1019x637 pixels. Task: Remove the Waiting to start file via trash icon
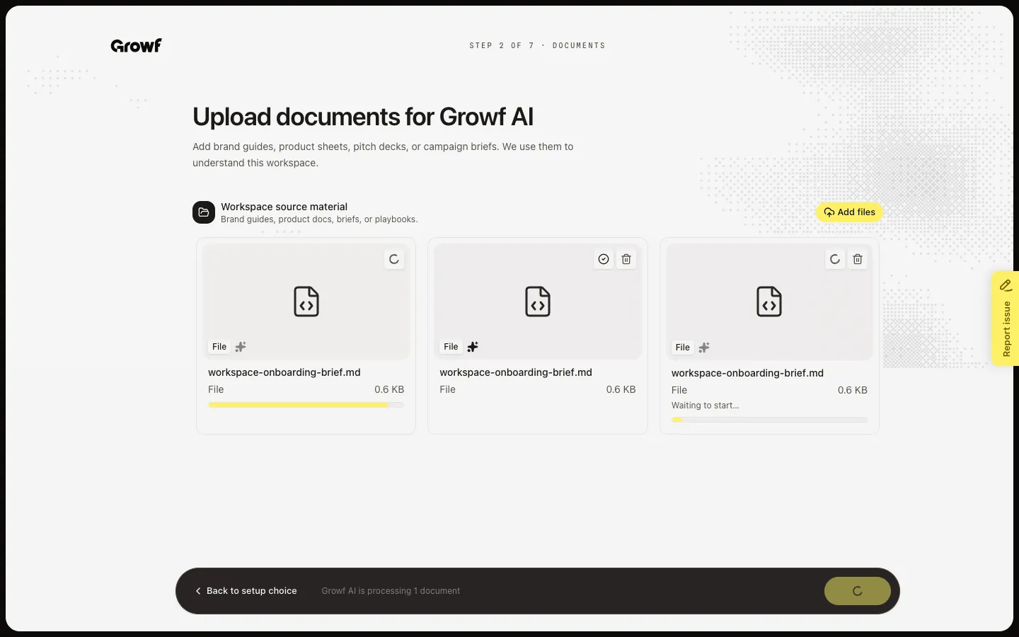(x=858, y=259)
